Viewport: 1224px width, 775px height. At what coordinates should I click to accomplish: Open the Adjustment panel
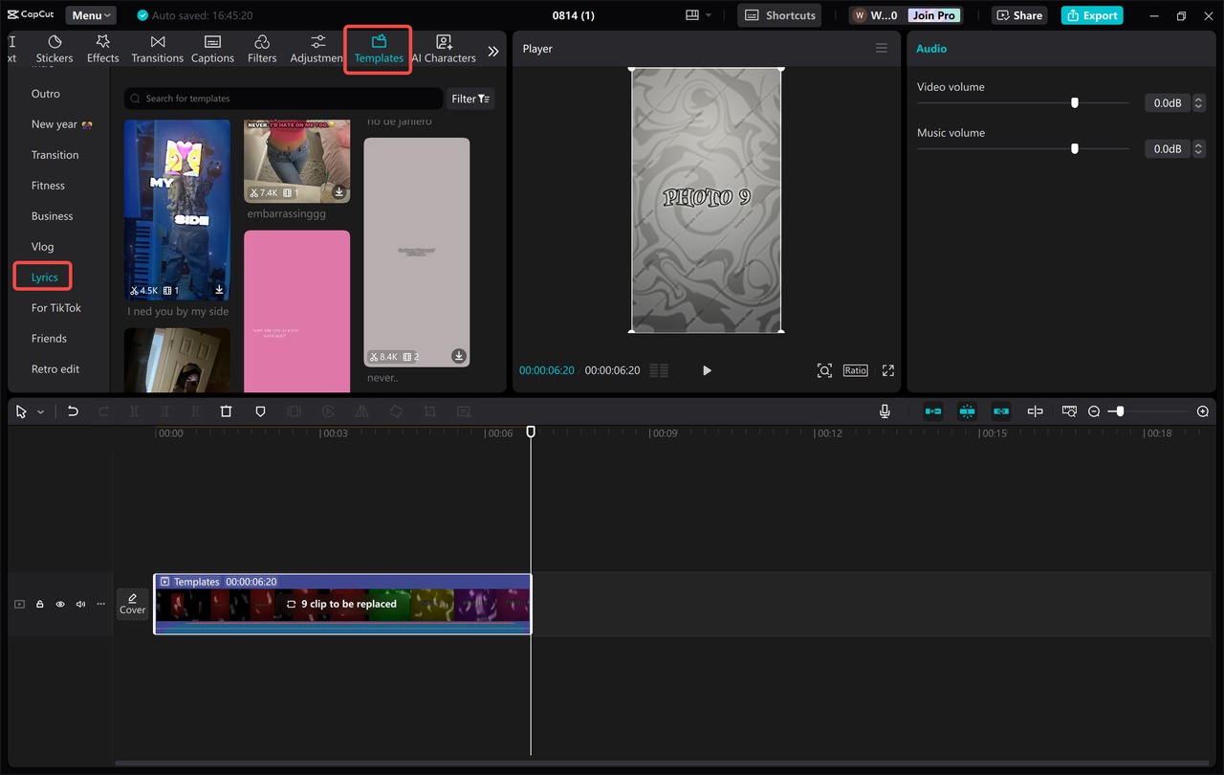tap(317, 49)
